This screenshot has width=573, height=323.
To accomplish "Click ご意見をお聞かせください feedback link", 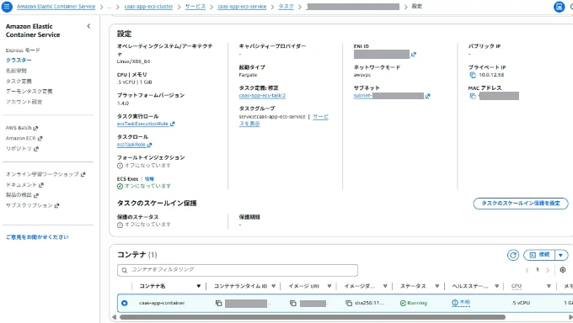I will [37, 237].
